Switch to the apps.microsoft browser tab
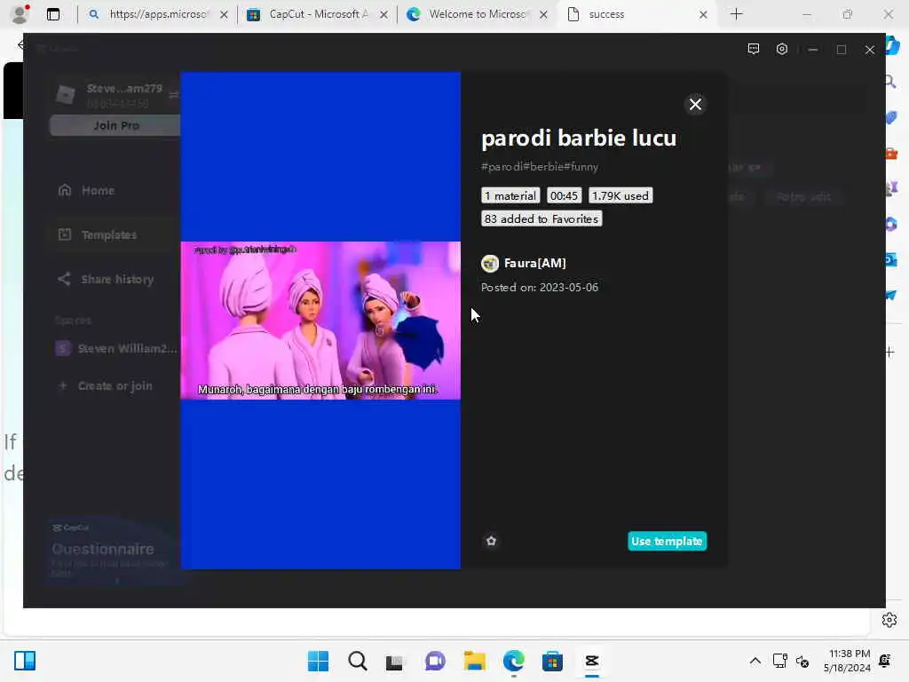 point(157,14)
